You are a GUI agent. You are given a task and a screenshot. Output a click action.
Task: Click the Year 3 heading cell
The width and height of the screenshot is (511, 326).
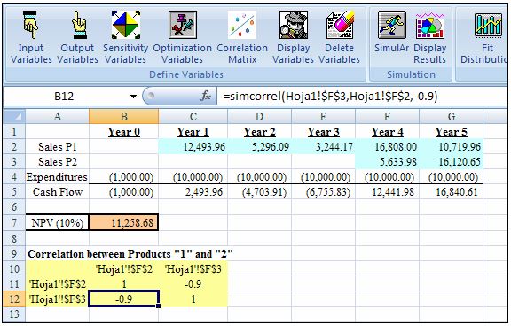click(x=323, y=132)
